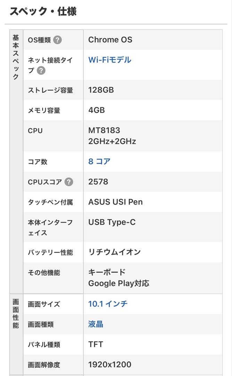Follow the Wi-Fiモデル link
Image resolution: width=232 pixels, height=376 pixels.
point(109,60)
